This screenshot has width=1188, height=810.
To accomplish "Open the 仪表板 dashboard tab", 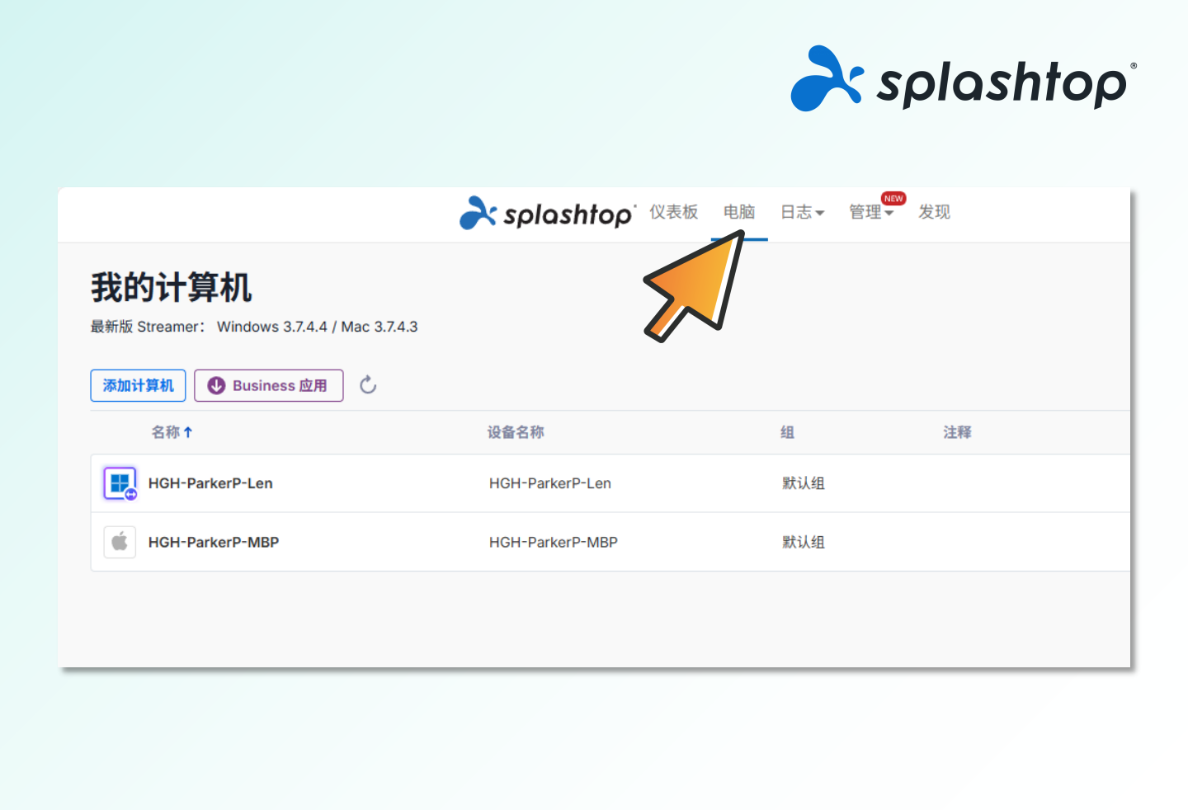I will coord(673,212).
